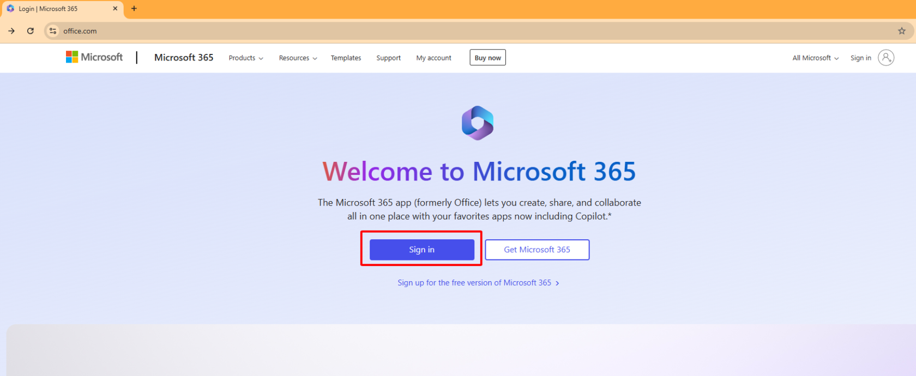Click Get Microsoft 365 button
The height and width of the screenshot is (376, 916).
[x=537, y=250]
